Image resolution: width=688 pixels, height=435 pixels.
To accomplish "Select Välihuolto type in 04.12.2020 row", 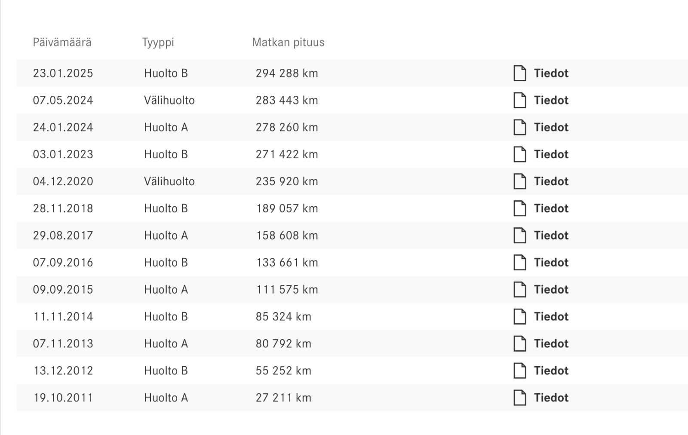I will click(x=169, y=182).
